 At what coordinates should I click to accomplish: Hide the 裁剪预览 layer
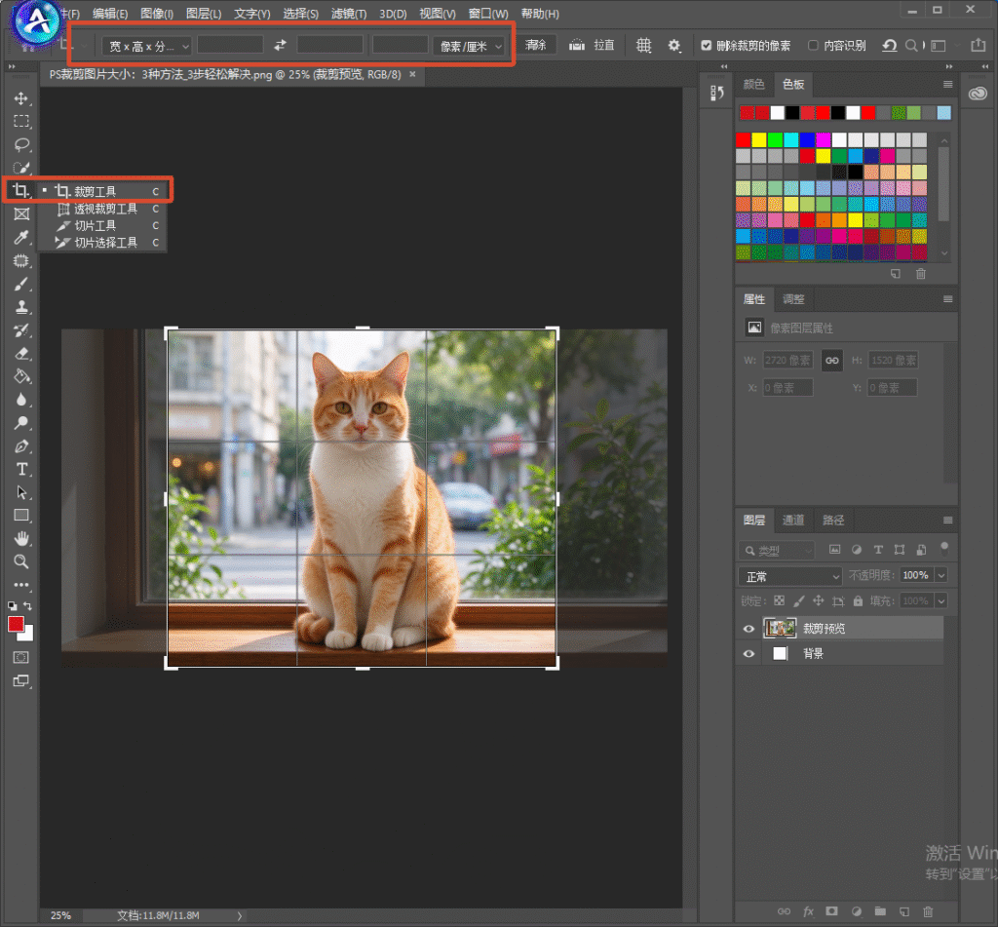pyautogui.click(x=748, y=629)
